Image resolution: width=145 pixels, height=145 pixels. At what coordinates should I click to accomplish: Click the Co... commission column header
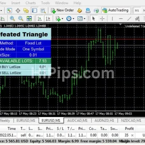92,129
